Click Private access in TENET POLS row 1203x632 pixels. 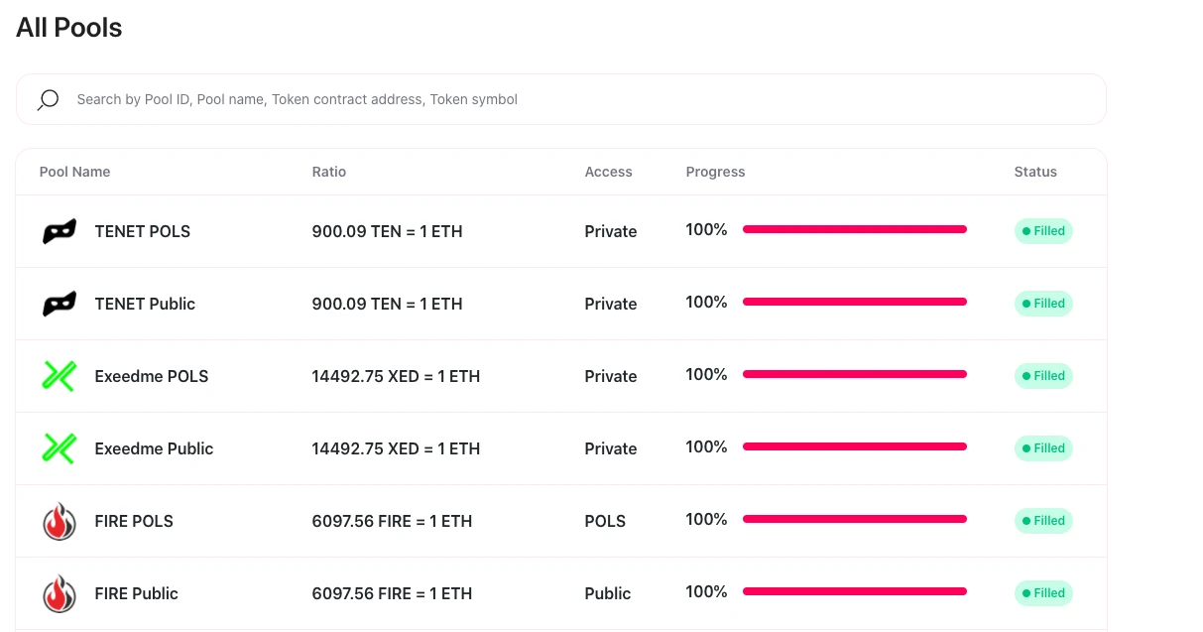[611, 231]
